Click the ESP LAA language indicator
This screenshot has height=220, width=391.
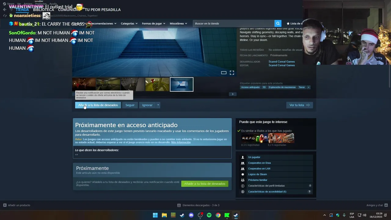point(352,215)
